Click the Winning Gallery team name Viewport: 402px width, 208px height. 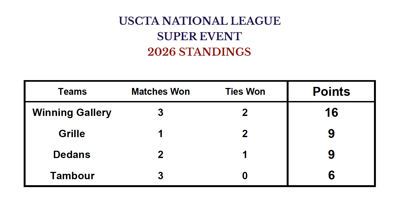pos(72,112)
